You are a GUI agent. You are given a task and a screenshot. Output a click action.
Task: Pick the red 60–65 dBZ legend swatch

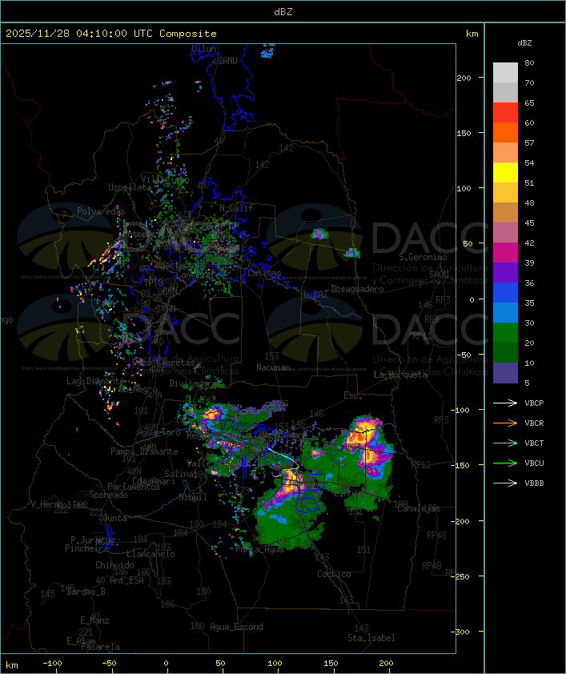[x=505, y=113]
